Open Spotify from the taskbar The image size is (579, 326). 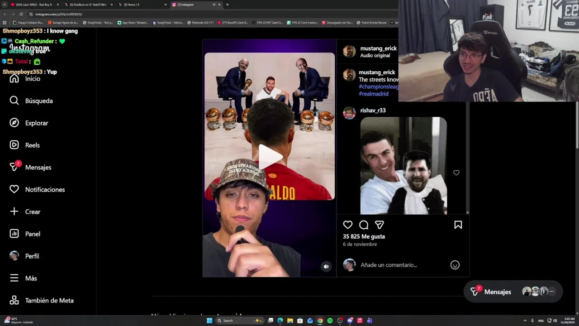(x=330, y=321)
